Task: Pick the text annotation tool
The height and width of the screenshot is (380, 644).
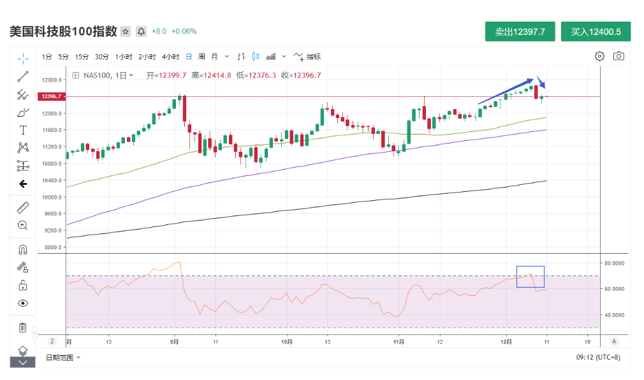Action: (x=23, y=130)
